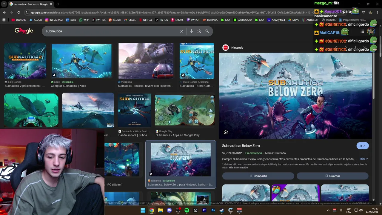Open File Explorer from taskbar
Viewport: 382px width, 215px height.
click(160, 210)
